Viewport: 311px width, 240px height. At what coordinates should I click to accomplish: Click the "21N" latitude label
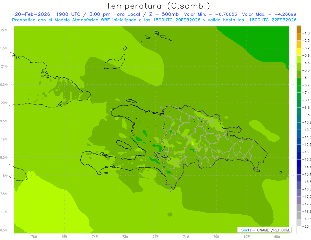tap(4, 66)
